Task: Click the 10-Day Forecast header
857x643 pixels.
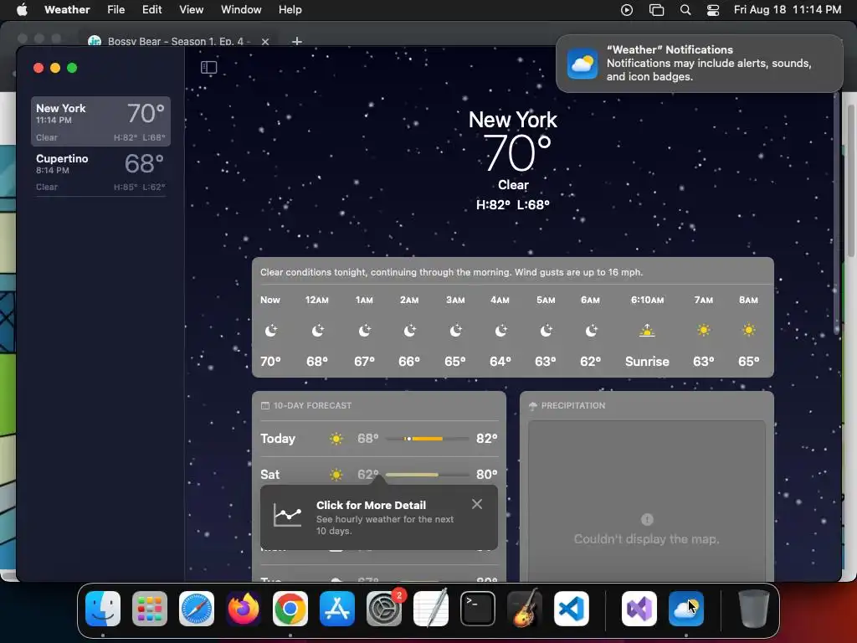Action: click(306, 406)
